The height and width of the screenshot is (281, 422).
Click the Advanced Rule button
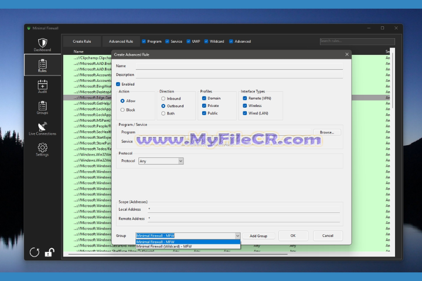click(x=121, y=41)
